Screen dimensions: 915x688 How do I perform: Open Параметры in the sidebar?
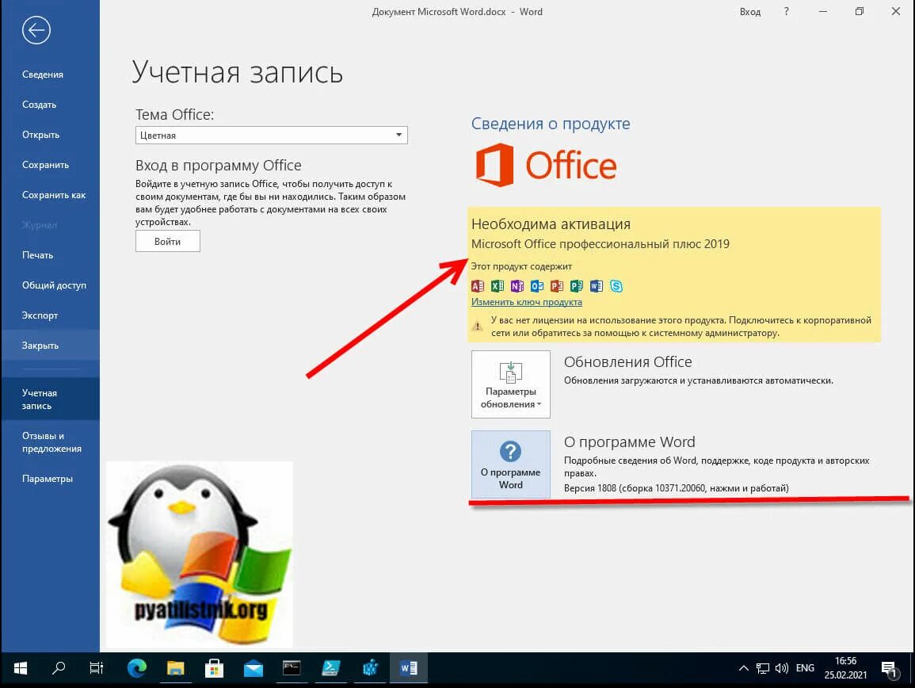48,478
